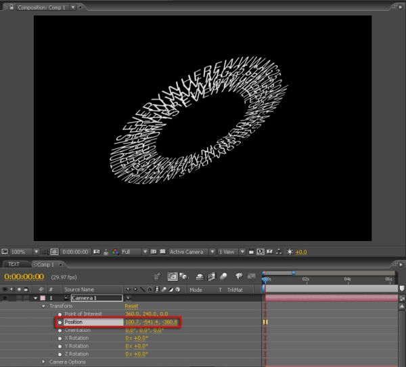Toggle the Z Rotation stopwatch
This screenshot has width=406, height=367.
(x=60, y=354)
